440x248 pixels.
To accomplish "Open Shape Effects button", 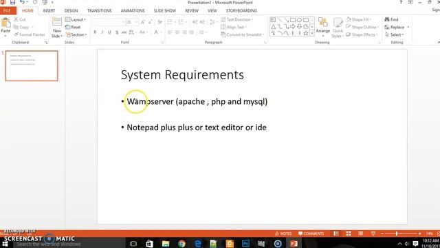I will pos(362,34).
